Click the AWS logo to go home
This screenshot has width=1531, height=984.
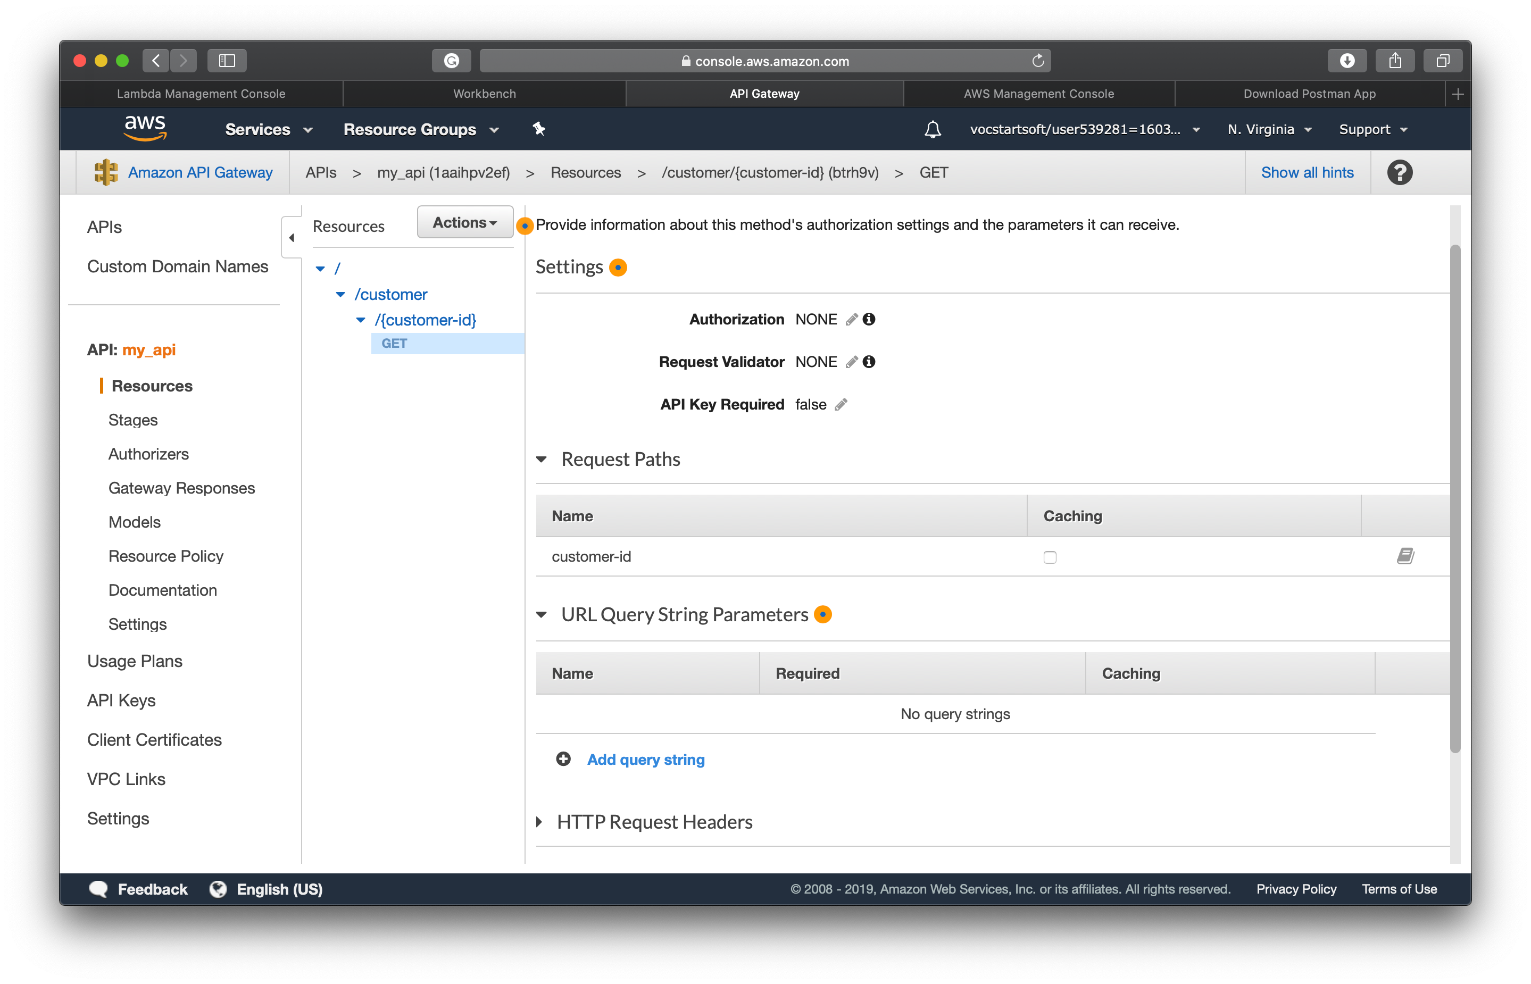click(144, 128)
